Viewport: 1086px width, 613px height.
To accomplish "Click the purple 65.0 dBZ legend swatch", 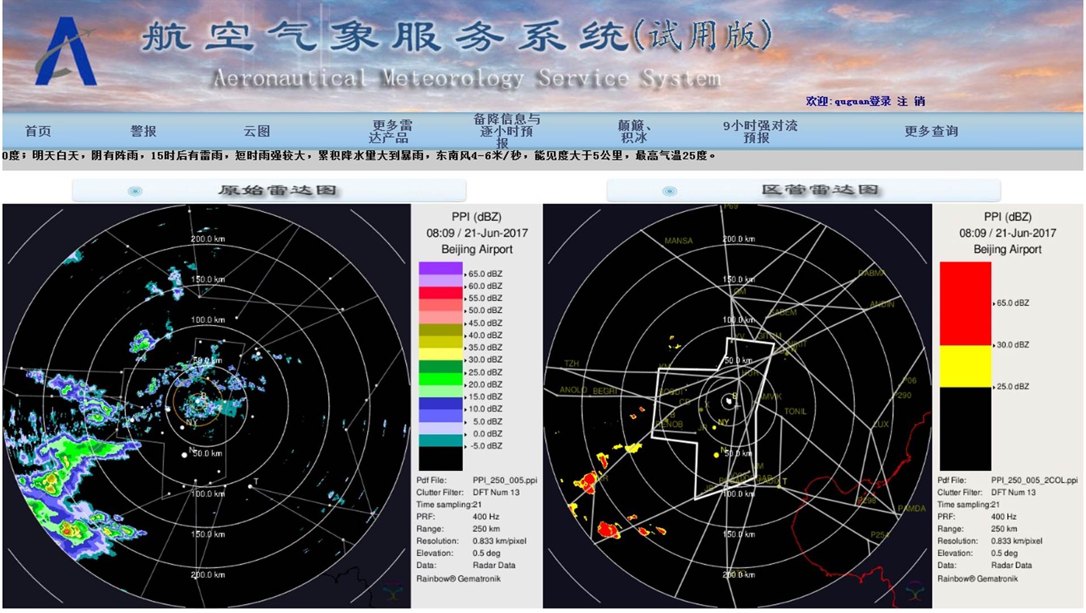I will click(x=440, y=269).
